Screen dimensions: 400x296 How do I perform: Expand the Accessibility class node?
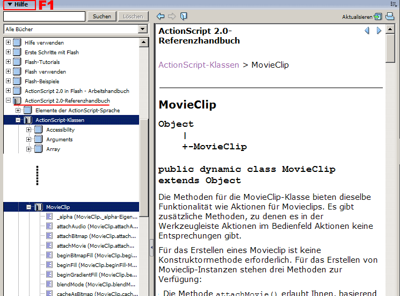[28, 129]
